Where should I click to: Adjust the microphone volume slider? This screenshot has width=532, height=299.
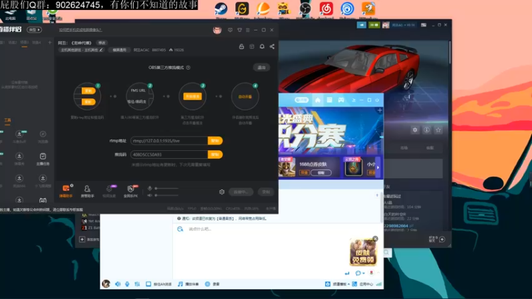click(167, 188)
